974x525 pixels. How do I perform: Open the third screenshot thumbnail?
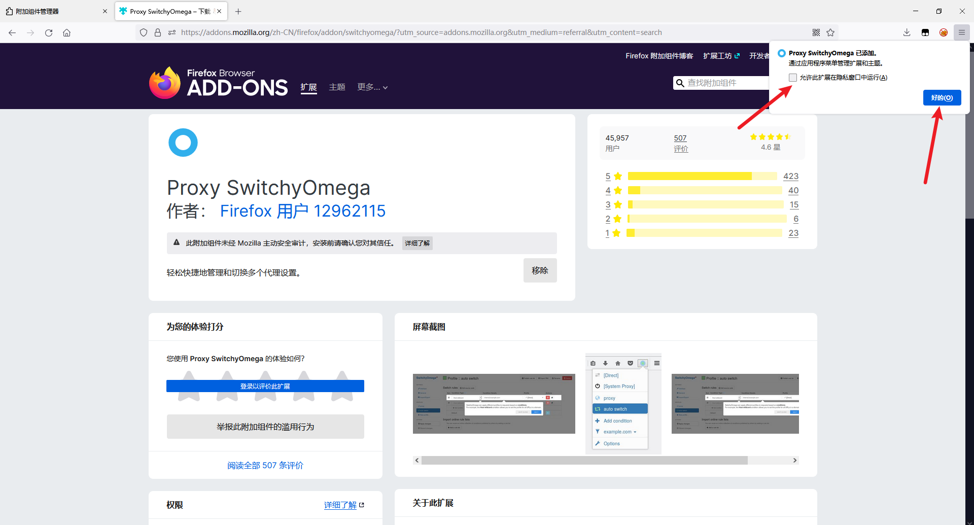pyautogui.click(x=735, y=404)
